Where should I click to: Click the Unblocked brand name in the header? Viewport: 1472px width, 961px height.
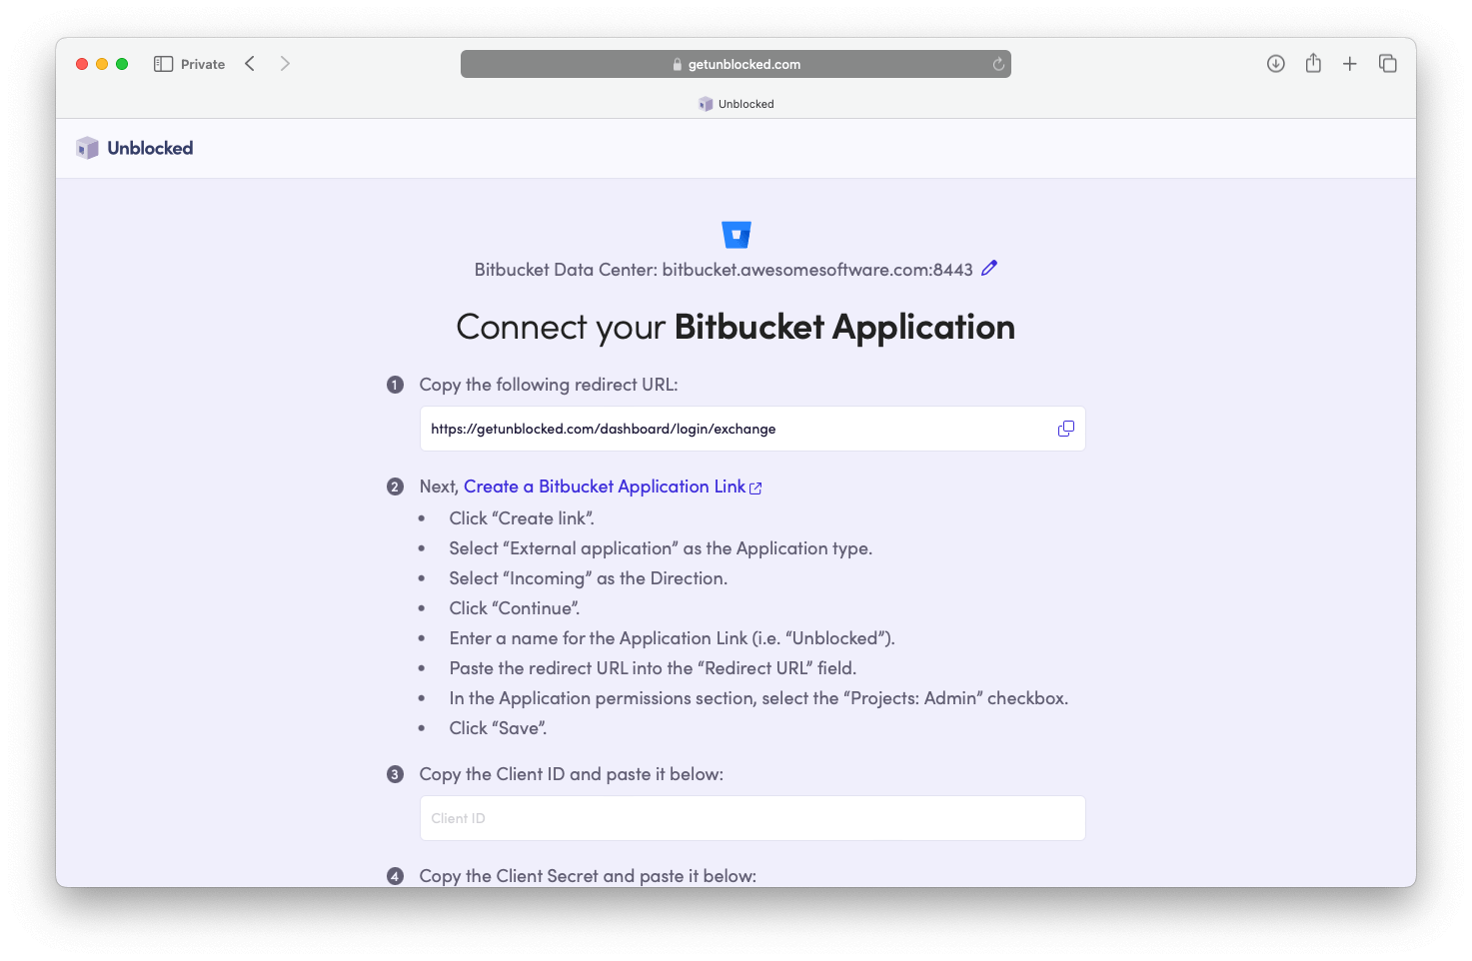click(150, 148)
